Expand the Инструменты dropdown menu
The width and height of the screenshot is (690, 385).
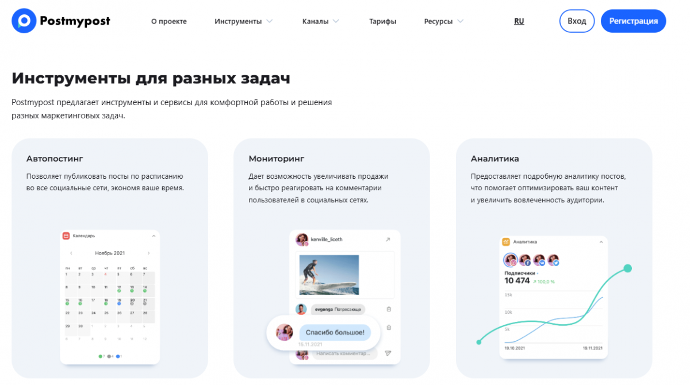pos(243,21)
